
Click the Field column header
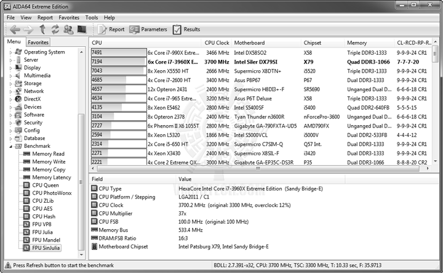point(132,179)
